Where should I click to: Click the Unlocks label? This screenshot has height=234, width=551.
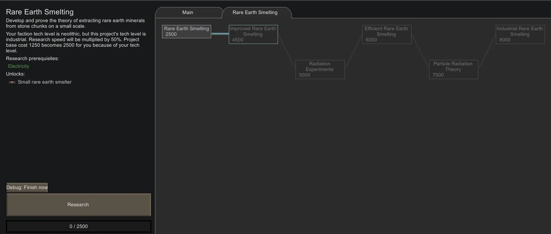[x=15, y=74]
